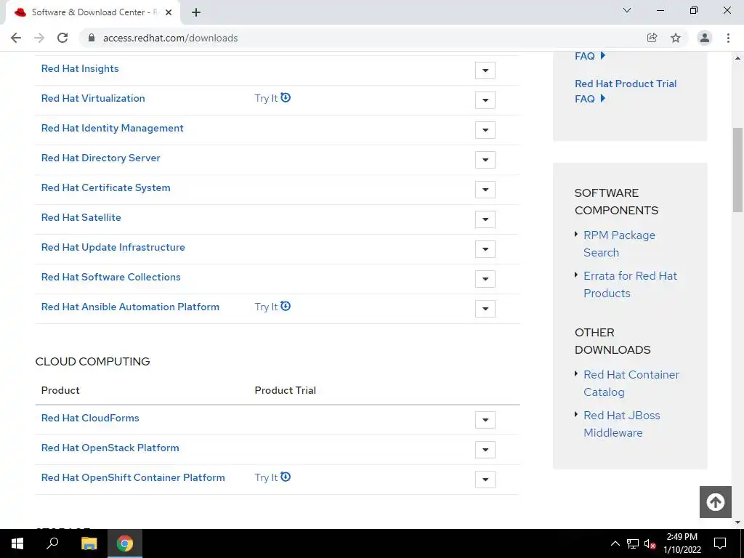Open Errata for Red Hat Products
The image size is (744, 558).
(x=630, y=285)
